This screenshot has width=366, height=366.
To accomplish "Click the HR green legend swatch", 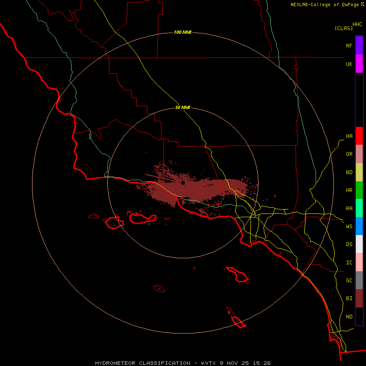I will click(359, 190).
